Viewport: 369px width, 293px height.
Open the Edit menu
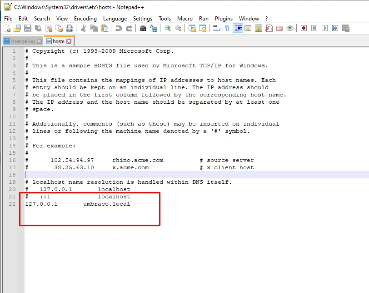[23, 19]
